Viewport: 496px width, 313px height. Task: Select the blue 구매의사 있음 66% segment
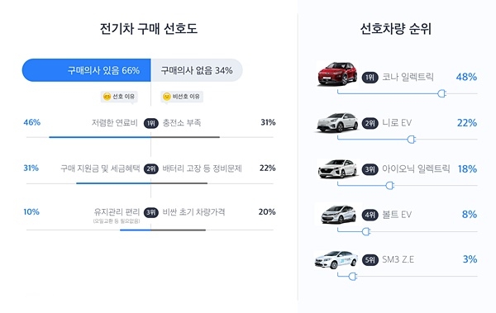click(86, 70)
